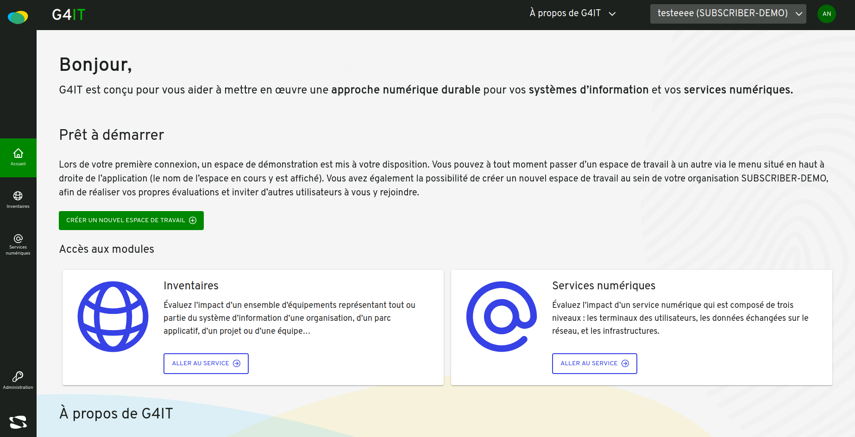Click the arrow icon in Inventaires Aller au service button
Image resolution: width=855 pixels, height=437 pixels.
(x=237, y=363)
